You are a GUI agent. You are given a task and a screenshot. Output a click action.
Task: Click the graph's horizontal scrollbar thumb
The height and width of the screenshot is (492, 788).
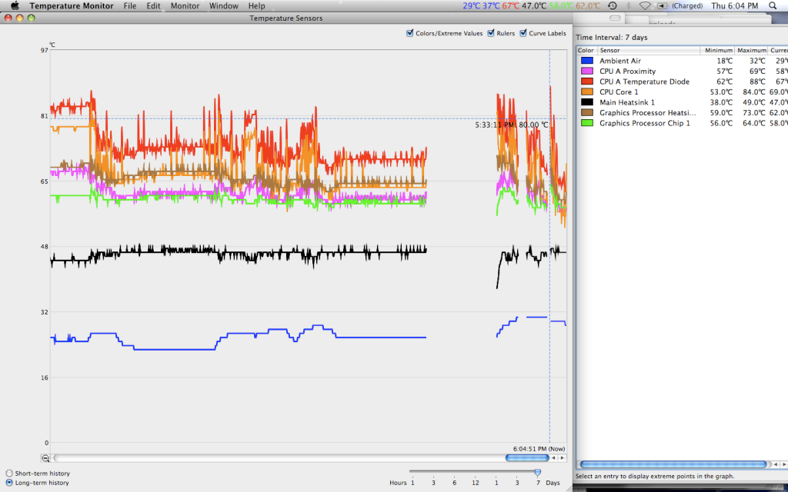(527, 458)
